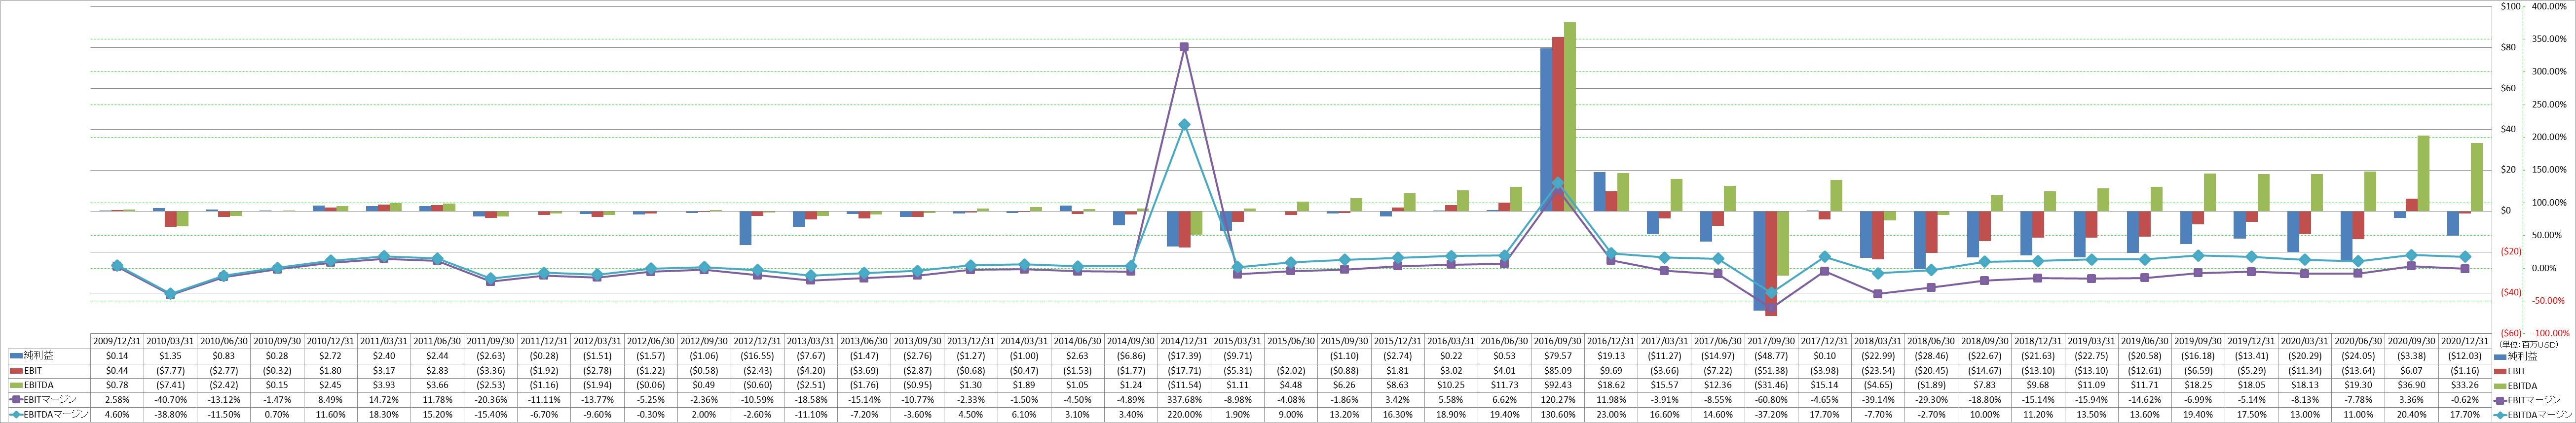
Task: Click the blue 純利益 bar for 2012/12/31
Action: [746, 228]
